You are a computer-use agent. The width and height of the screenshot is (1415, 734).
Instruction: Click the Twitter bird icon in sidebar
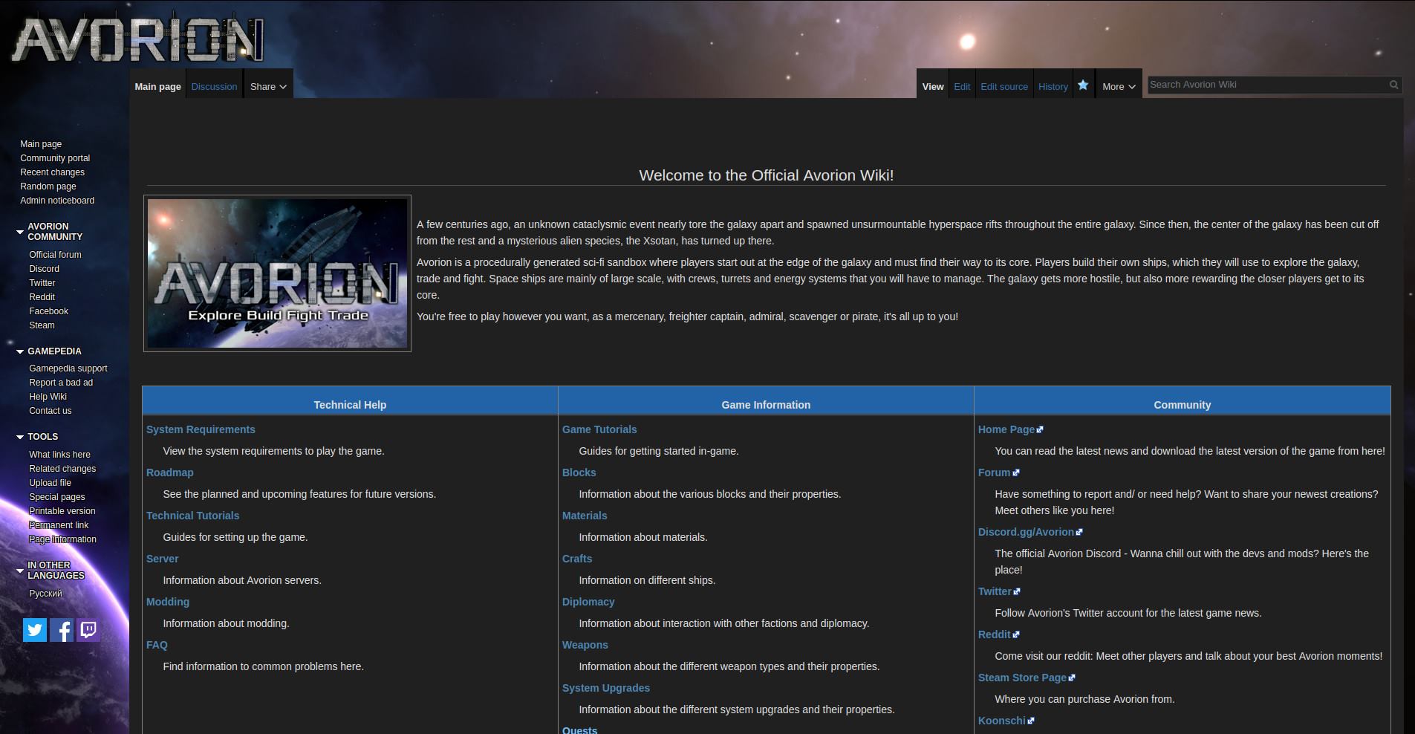coord(35,630)
